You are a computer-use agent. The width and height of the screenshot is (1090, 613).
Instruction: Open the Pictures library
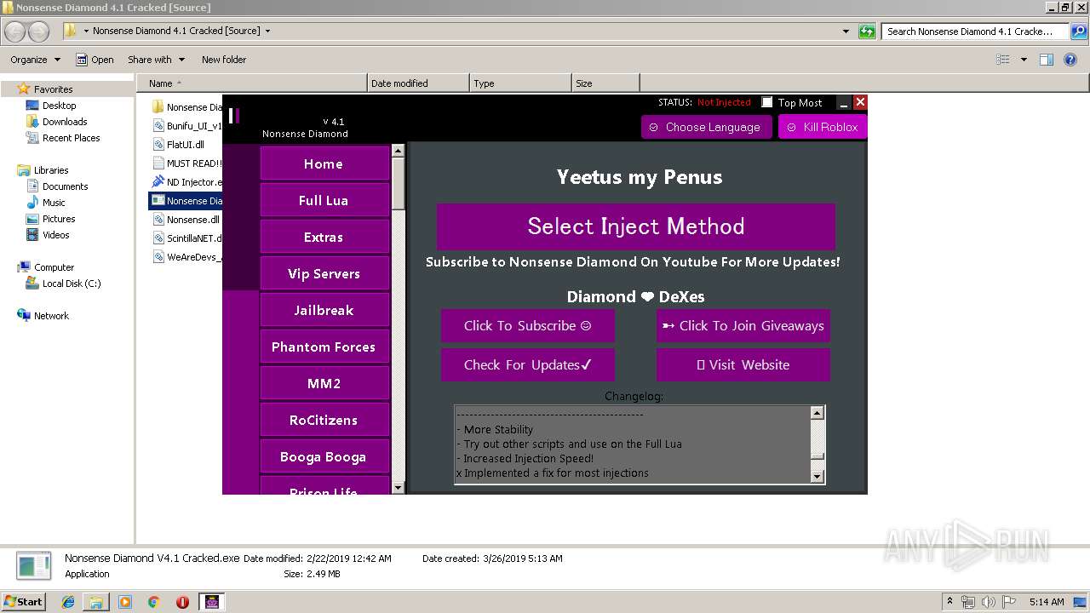[59, 219]
